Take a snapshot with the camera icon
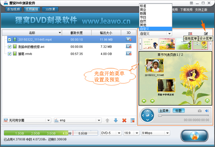215x147 pixels. (x=200, y=111)
